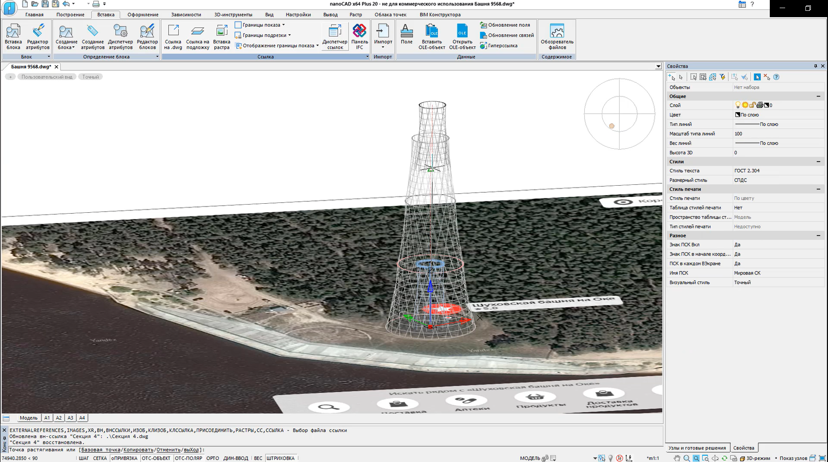Viewport: 828px width, 462px height.
Task: Open the A1 layout tab
Action: [x=47, y=418]
